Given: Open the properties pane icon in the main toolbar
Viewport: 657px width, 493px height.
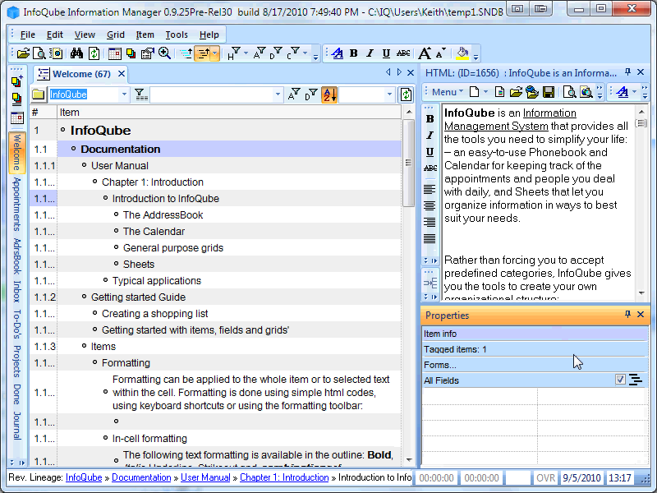Looking at the screenshot, I should coord(148,53).
